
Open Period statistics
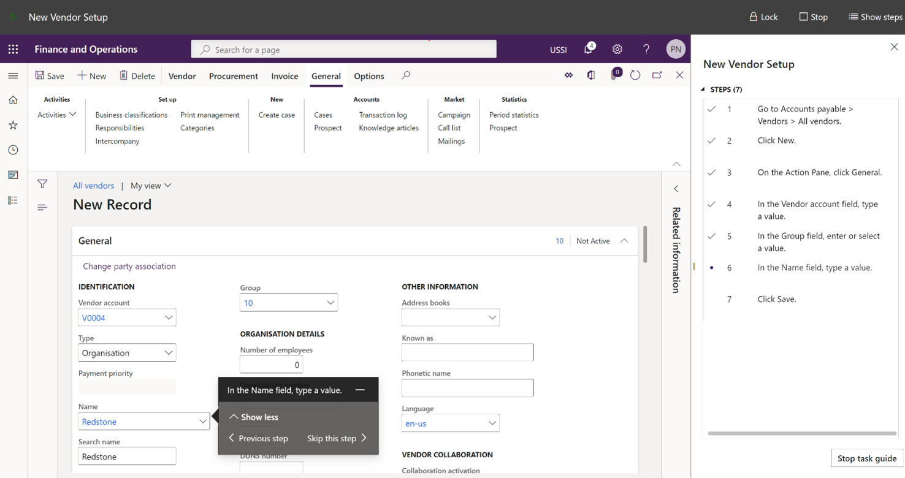pyautogui.click(x=514, y=115)
